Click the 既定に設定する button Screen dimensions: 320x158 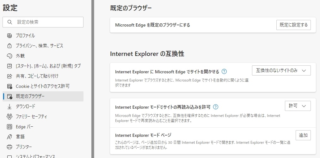pos(293,25)
